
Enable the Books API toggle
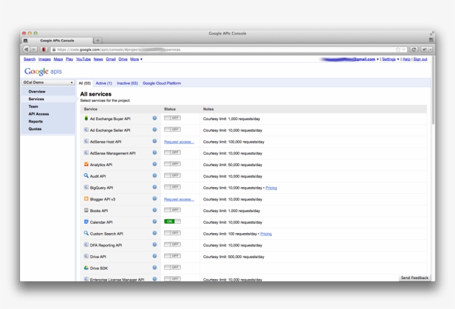(x=173, y=210)
